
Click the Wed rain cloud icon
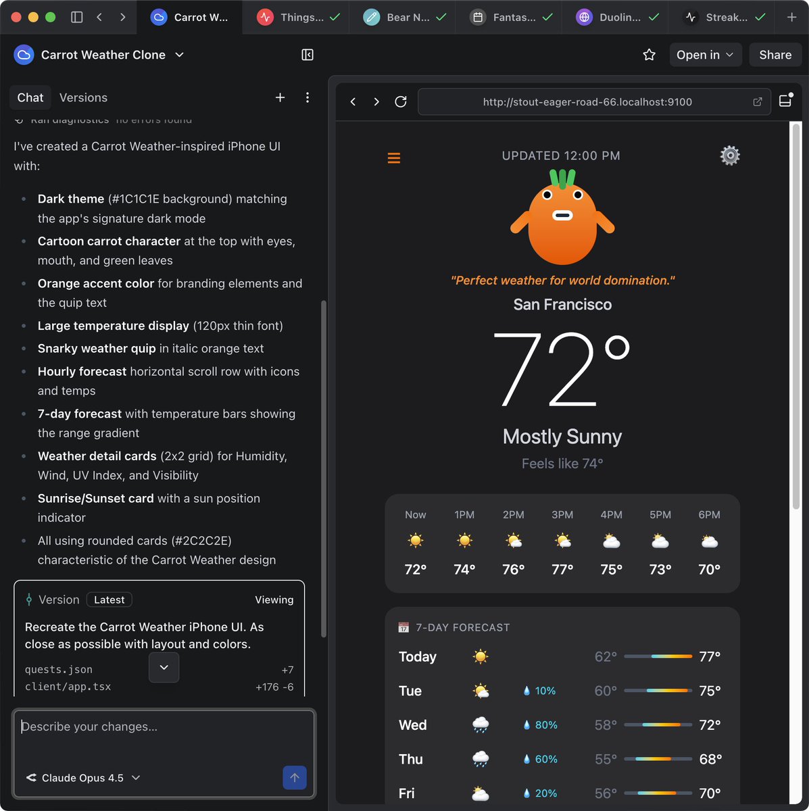point(481,725)
